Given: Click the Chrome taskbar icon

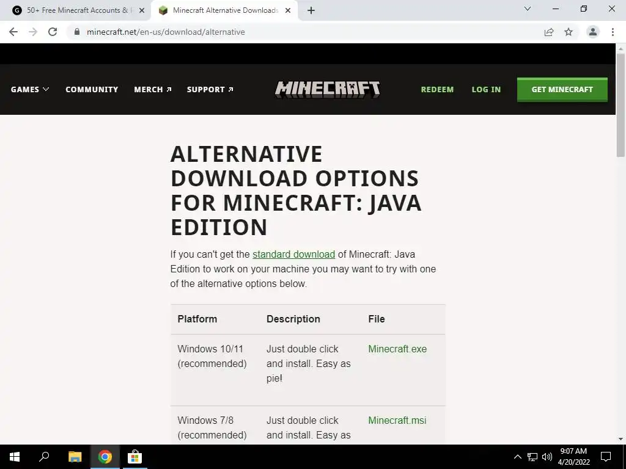Looking at the screenshot, I should (105, 457).
